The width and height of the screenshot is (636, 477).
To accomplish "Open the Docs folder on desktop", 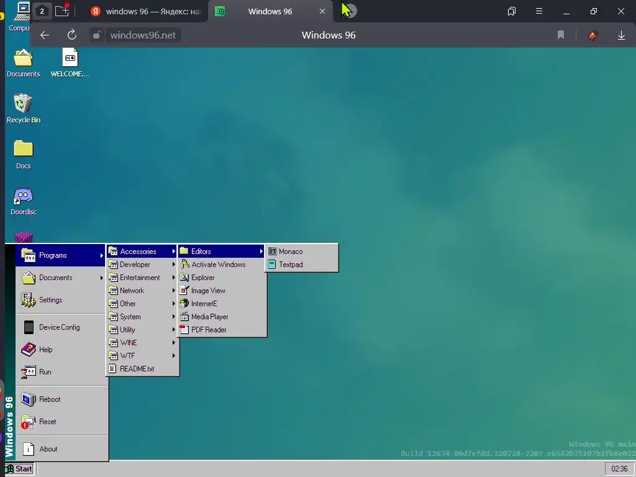I will point(23,148).
